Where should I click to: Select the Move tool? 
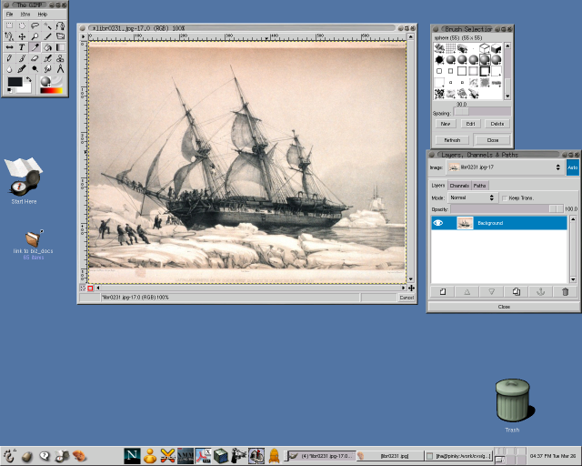[x=22, y=36]
